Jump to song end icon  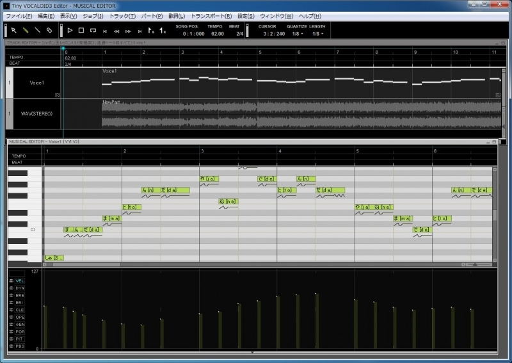[140, 31]
